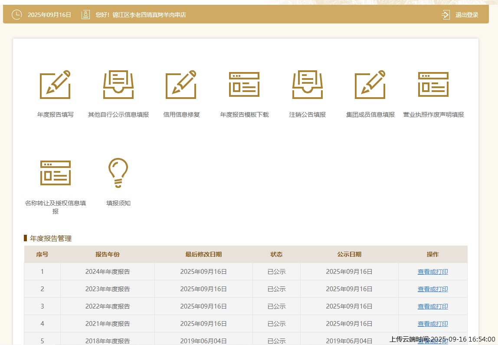View or print the 2024年年度报告
Screen dimensions: 498x345
[x=432, y=272]
